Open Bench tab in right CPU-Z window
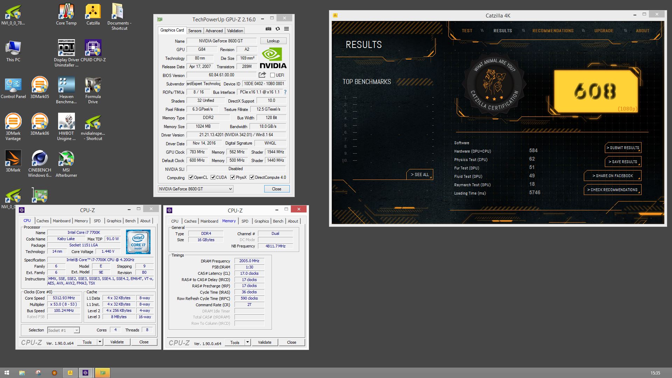672x378 pixels. (x=278, y=221)
